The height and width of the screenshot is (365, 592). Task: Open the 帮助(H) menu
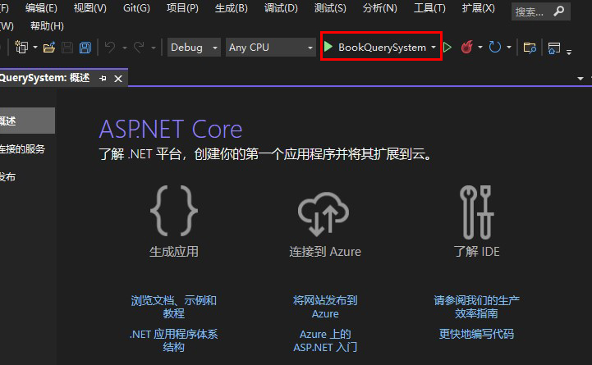point(47,26)
